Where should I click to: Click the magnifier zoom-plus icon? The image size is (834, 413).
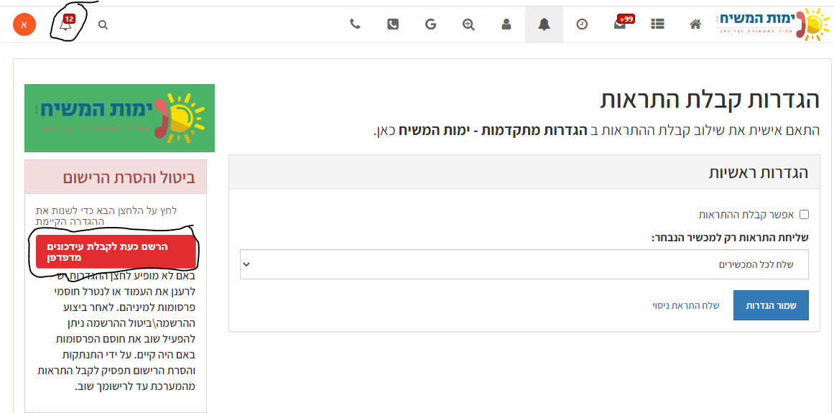468,24
